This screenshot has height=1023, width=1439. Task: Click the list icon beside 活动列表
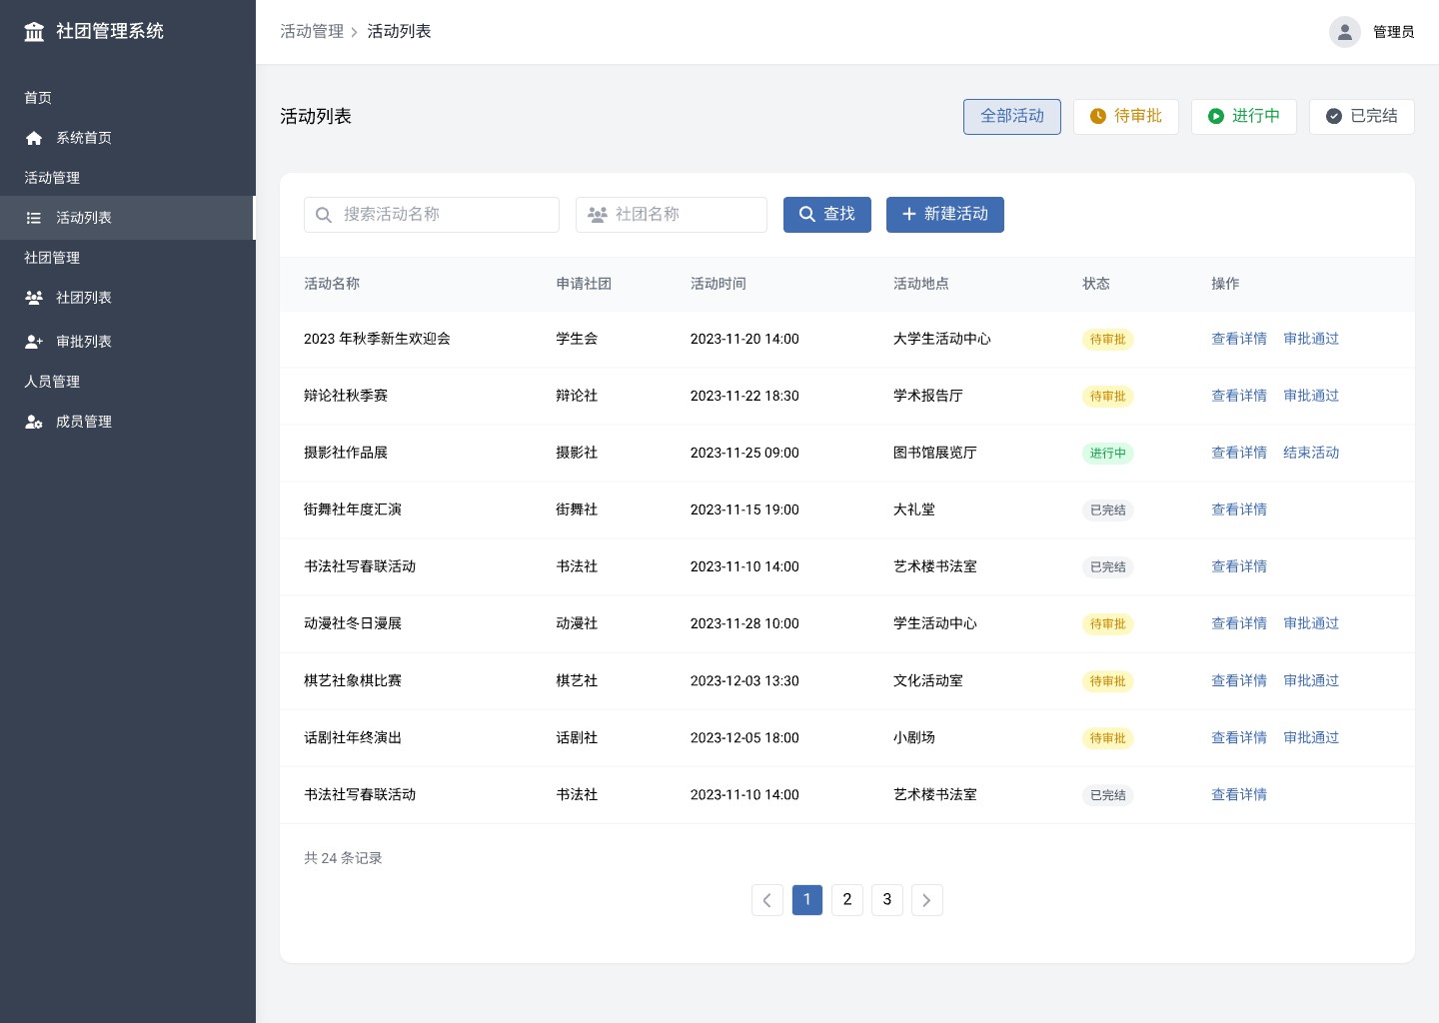[34, 218]
